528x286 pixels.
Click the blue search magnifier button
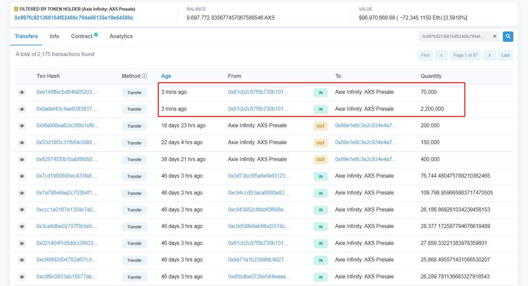(x=508, y=37)
